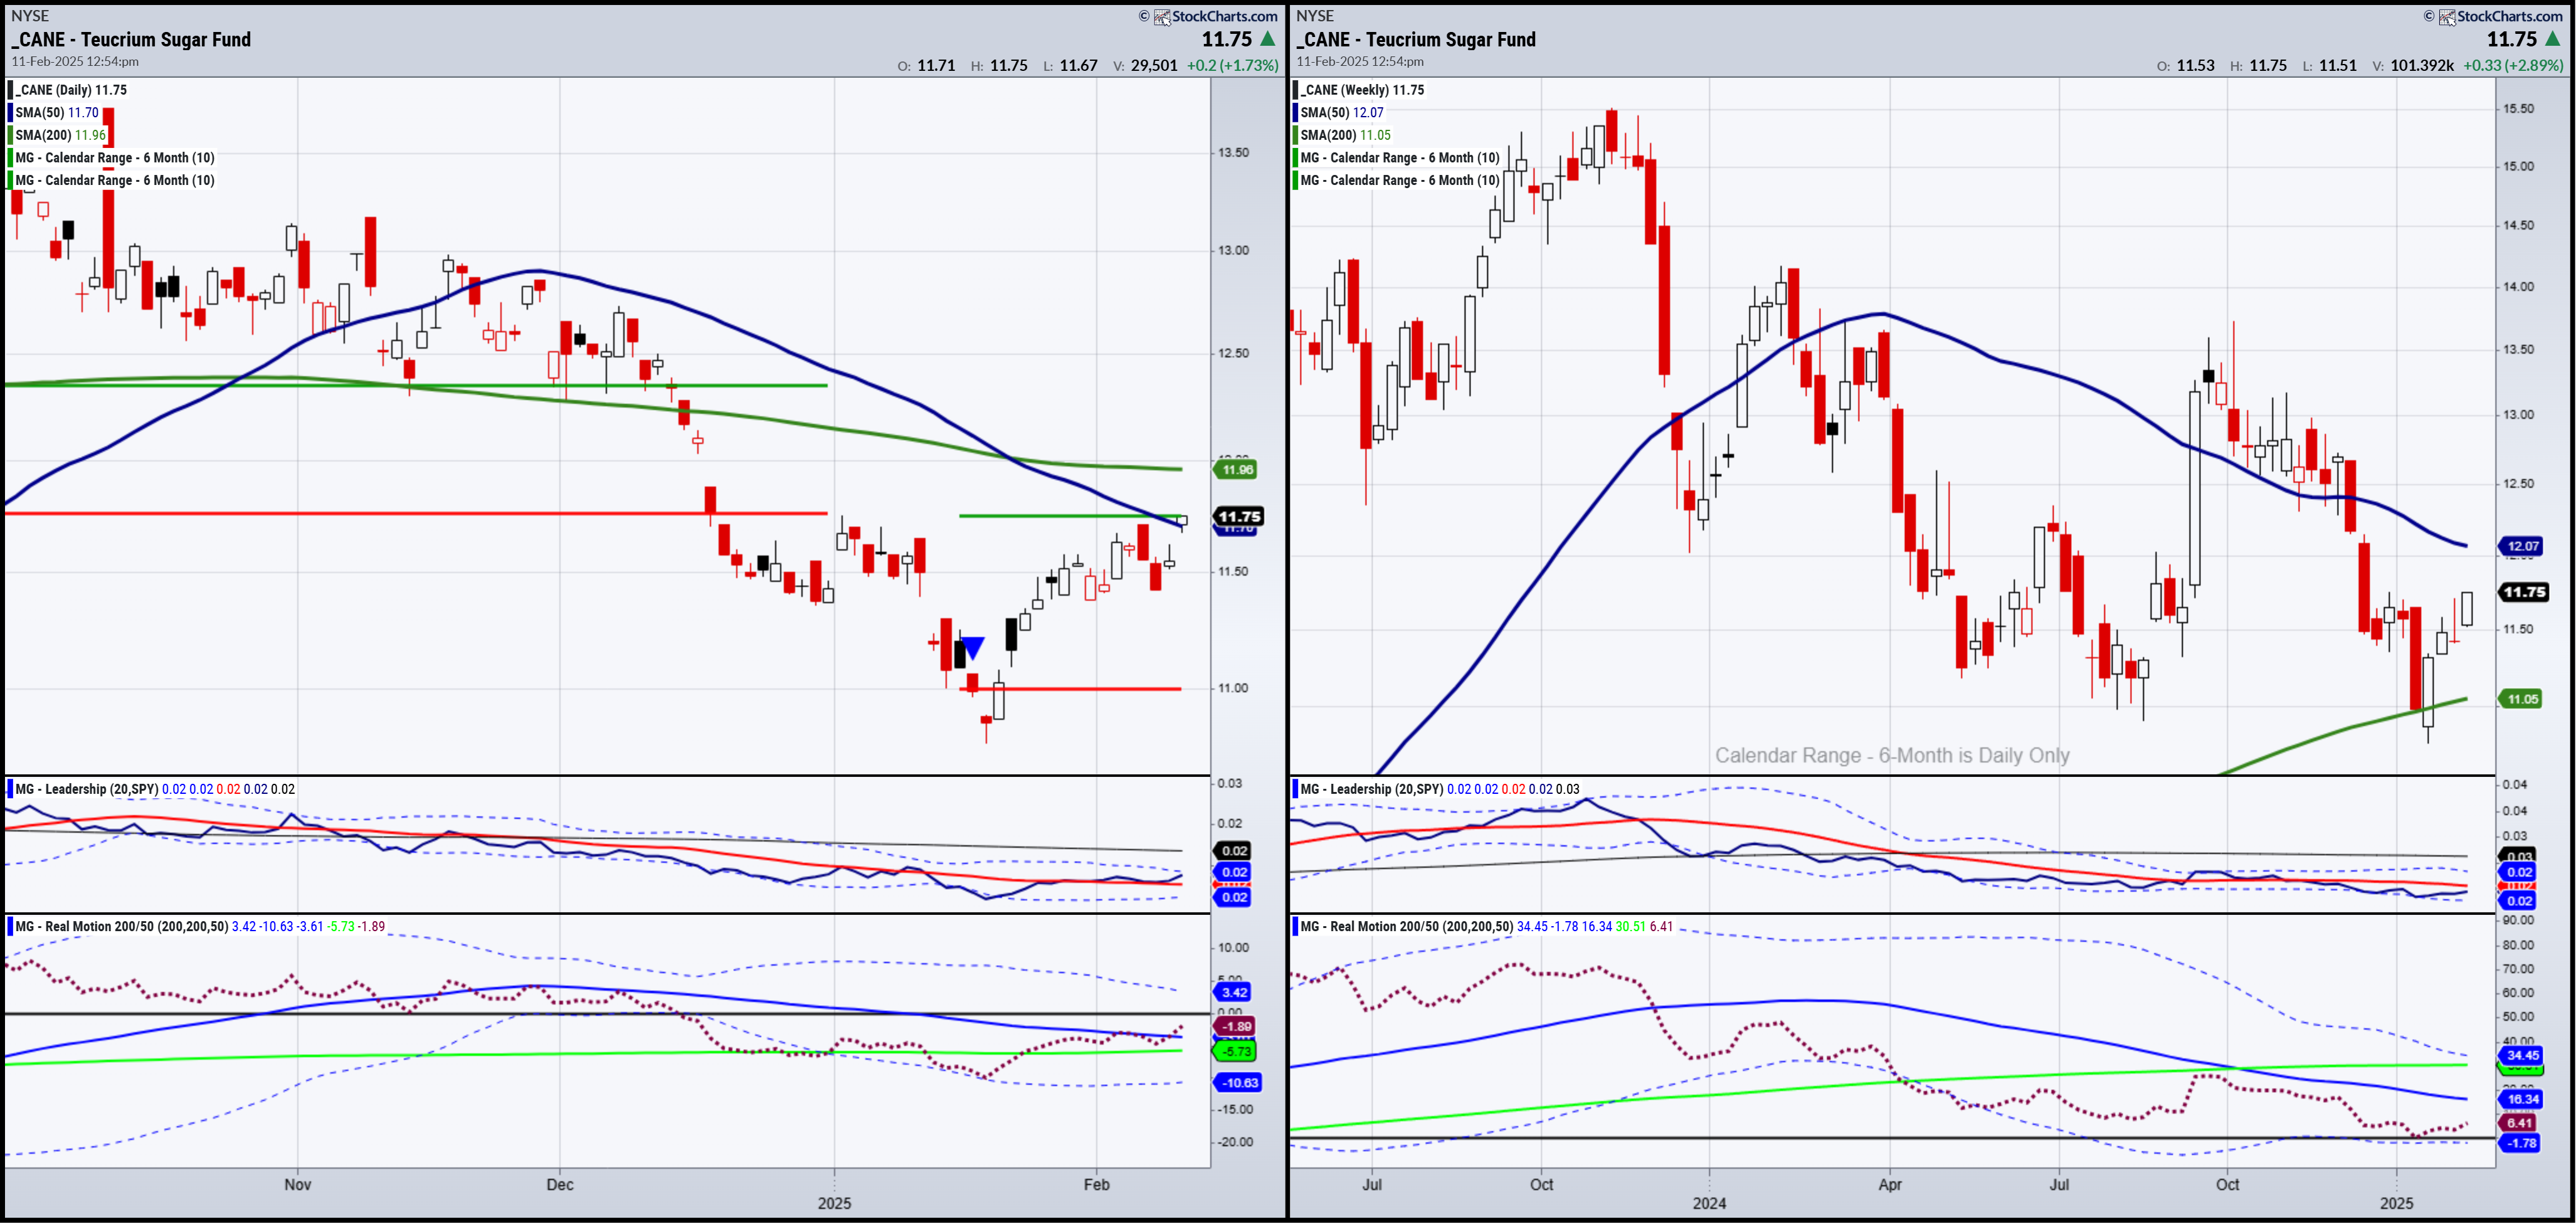Click the NYSE label above the weekly chart

point(1315,16)
